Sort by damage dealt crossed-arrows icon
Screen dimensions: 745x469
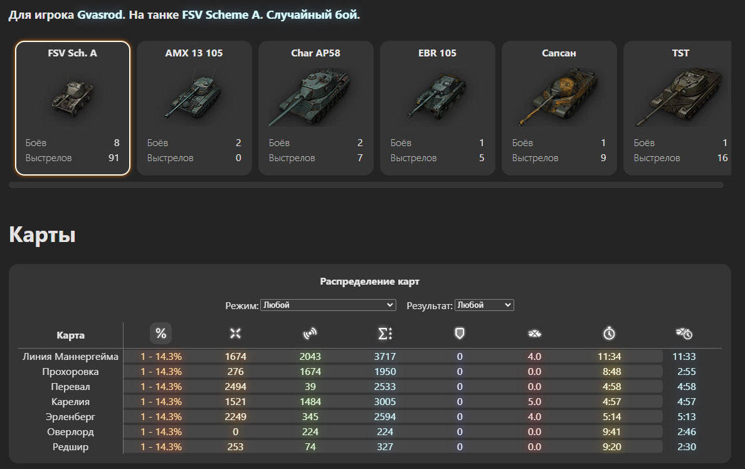pos(235,334)
